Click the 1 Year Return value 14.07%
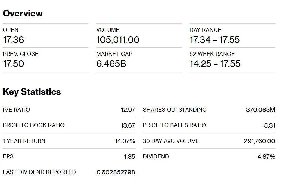The image size is (297, 181). (125, 141)
